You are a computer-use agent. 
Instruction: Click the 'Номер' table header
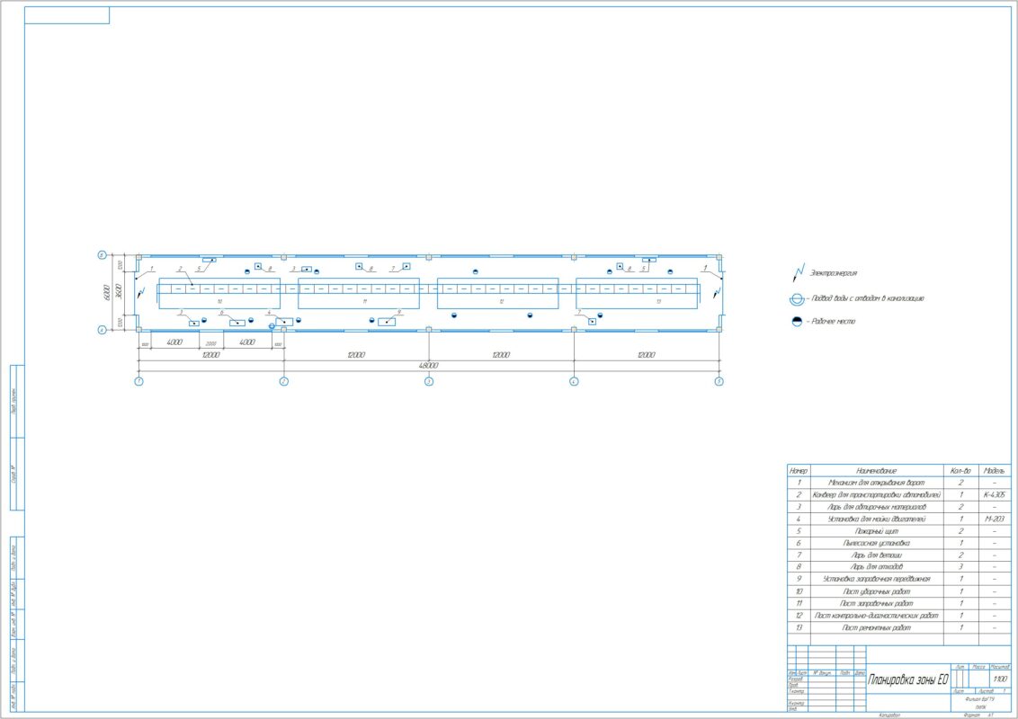(x=799, y=470)
